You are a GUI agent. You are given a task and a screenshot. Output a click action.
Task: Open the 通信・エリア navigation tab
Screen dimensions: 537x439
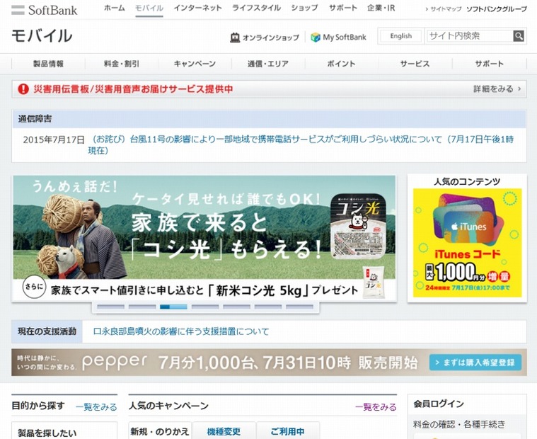pyautogui.click(x=268, y=64)
